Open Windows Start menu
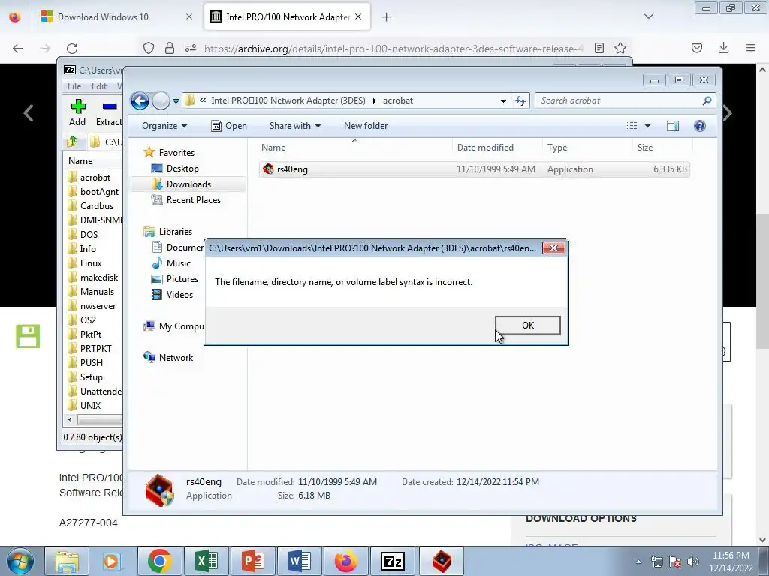 pyautogui.click(x=20, y=561)
